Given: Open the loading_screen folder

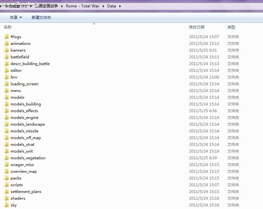Looking at the screenshot, I should [24, 84].
